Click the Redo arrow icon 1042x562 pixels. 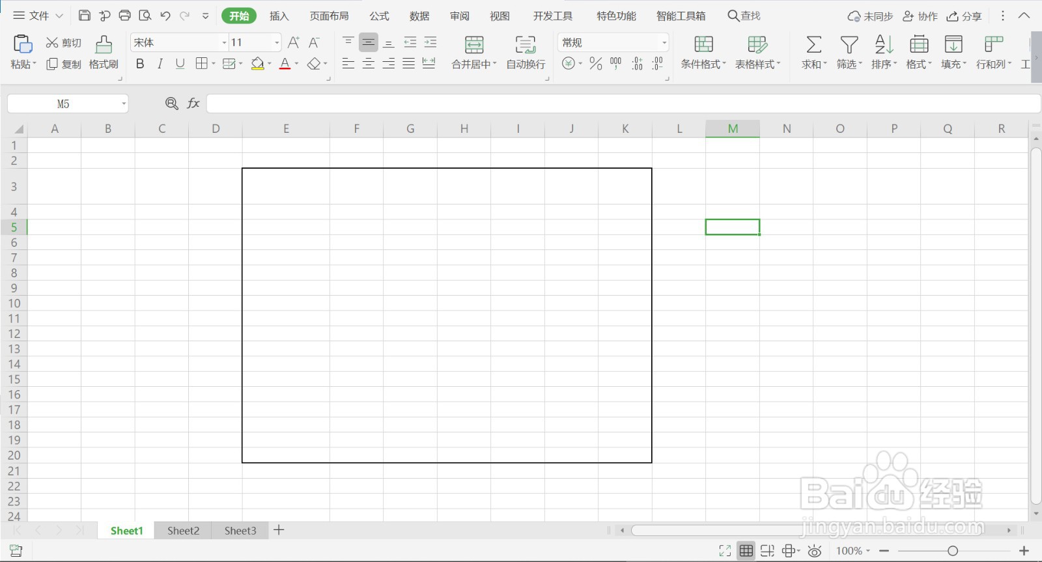coord(185,16)
